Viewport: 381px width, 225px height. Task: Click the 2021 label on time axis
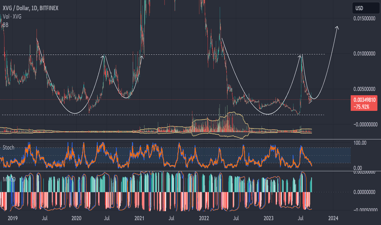click(x=139, y=218)
